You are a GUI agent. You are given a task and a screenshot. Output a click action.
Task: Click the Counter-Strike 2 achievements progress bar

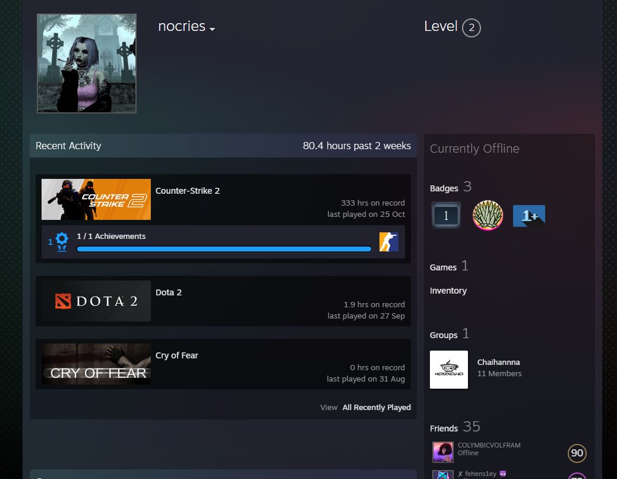(224, 249)
